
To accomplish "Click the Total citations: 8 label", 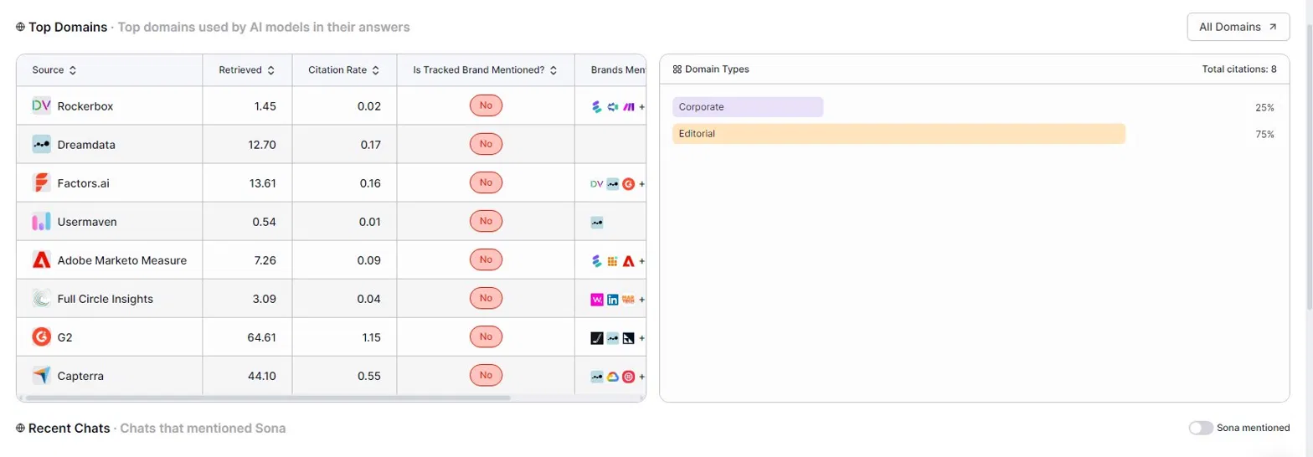I will (1239, 69).
